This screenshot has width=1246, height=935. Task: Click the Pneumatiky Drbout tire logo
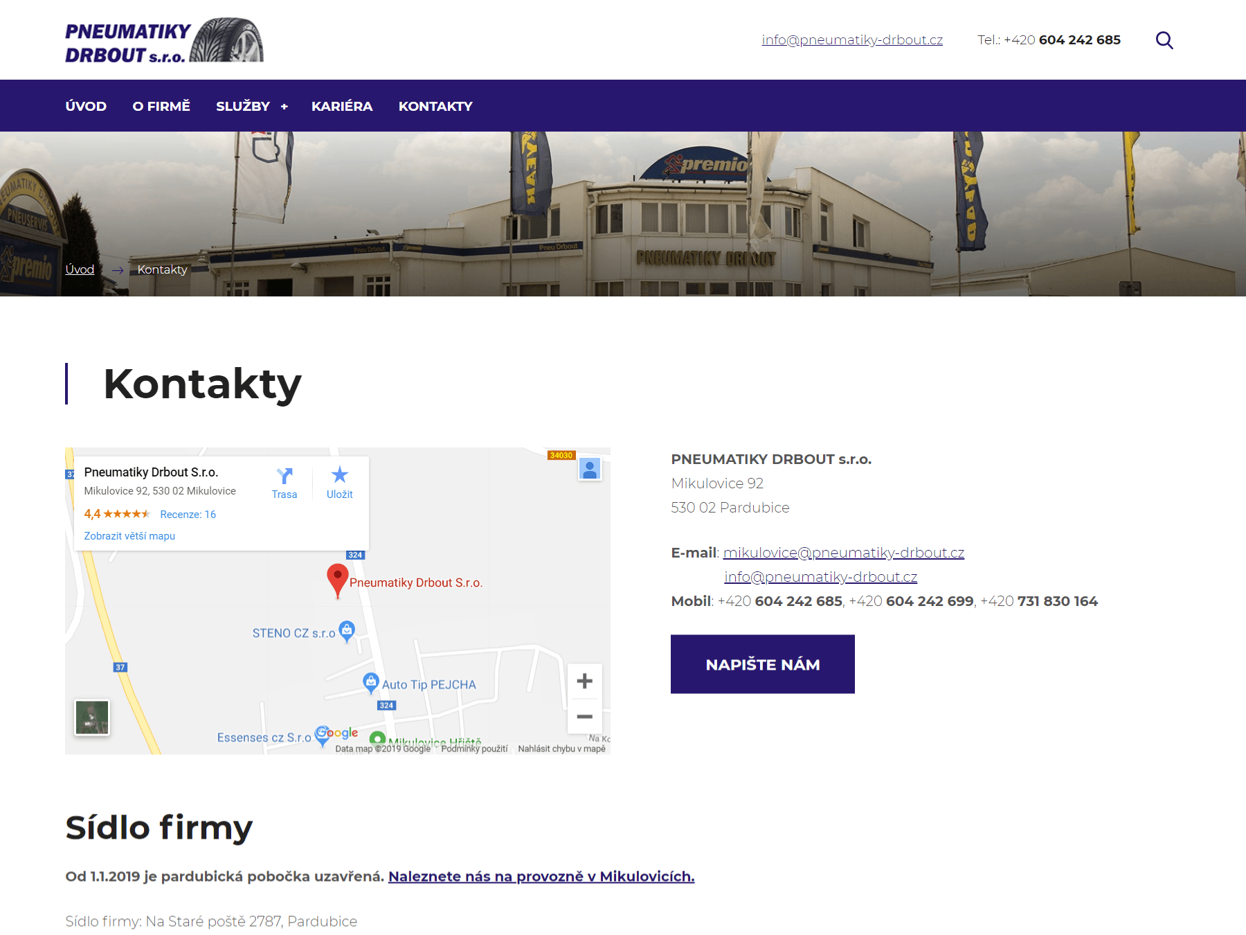tap(164, 41)
